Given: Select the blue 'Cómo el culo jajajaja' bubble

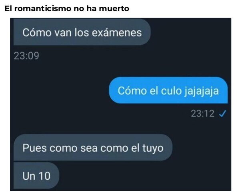Looking at the screenshot, I should coord(168,90).
